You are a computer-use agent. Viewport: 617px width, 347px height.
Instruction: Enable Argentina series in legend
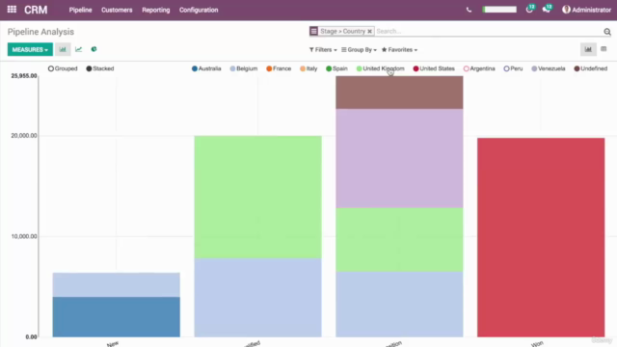(479, 68)
